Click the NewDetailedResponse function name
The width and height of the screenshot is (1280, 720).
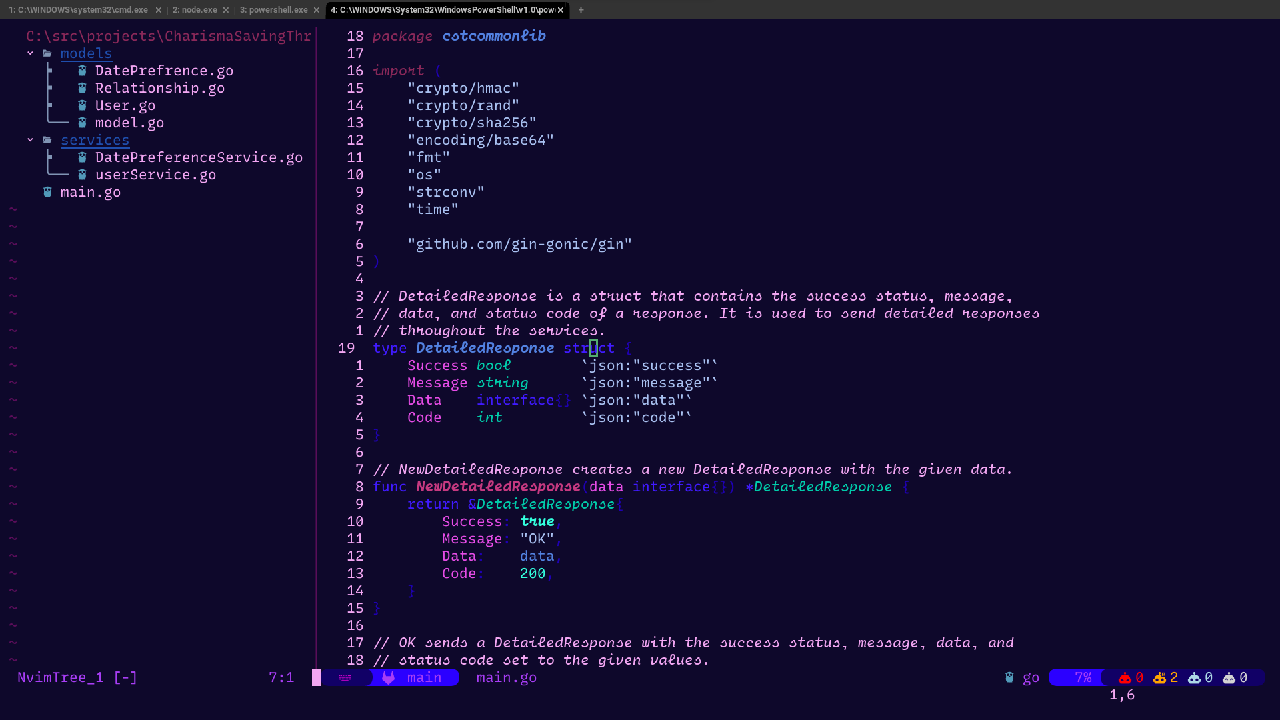(x=498, y=487)
